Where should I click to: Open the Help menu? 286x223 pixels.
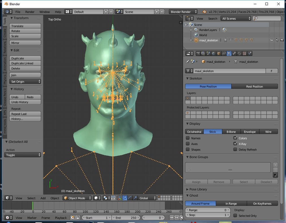58,12
